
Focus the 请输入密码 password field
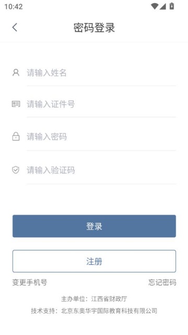[x=101, y=137]
